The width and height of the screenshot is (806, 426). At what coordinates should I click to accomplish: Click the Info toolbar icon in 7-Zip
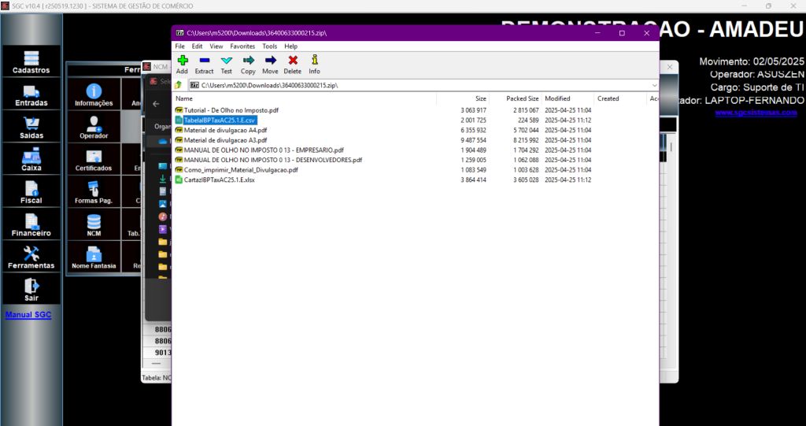[315, 61]
